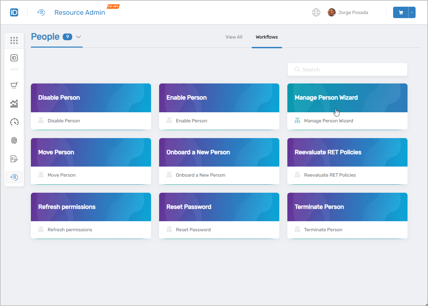
Task: Open the cart button's dropdown chevron
Action: (x=412, y=12)
